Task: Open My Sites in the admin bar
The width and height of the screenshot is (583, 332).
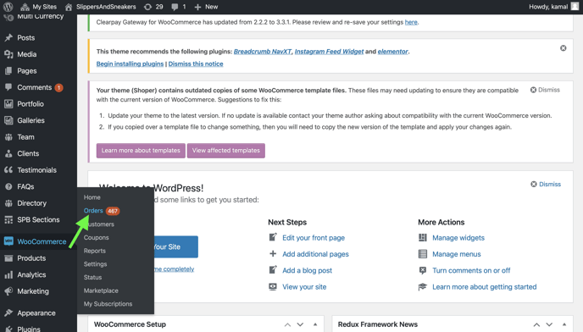Action: pos(39,7)
